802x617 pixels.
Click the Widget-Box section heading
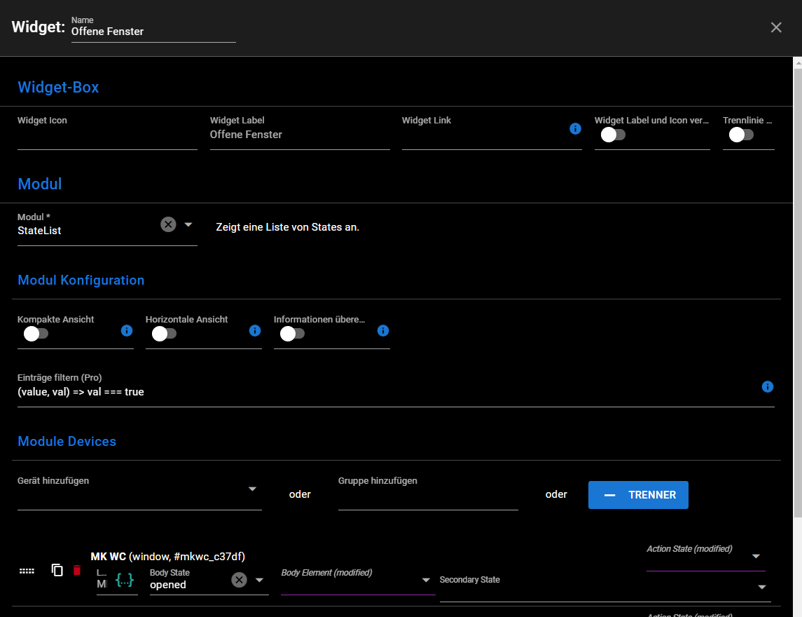coord(58,87)
